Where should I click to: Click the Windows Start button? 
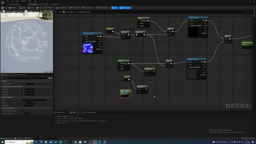tap(2, 142)
